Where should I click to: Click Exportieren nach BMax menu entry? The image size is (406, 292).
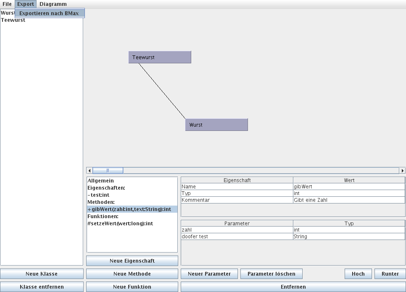pyautogui.click(x=49, y=13)
